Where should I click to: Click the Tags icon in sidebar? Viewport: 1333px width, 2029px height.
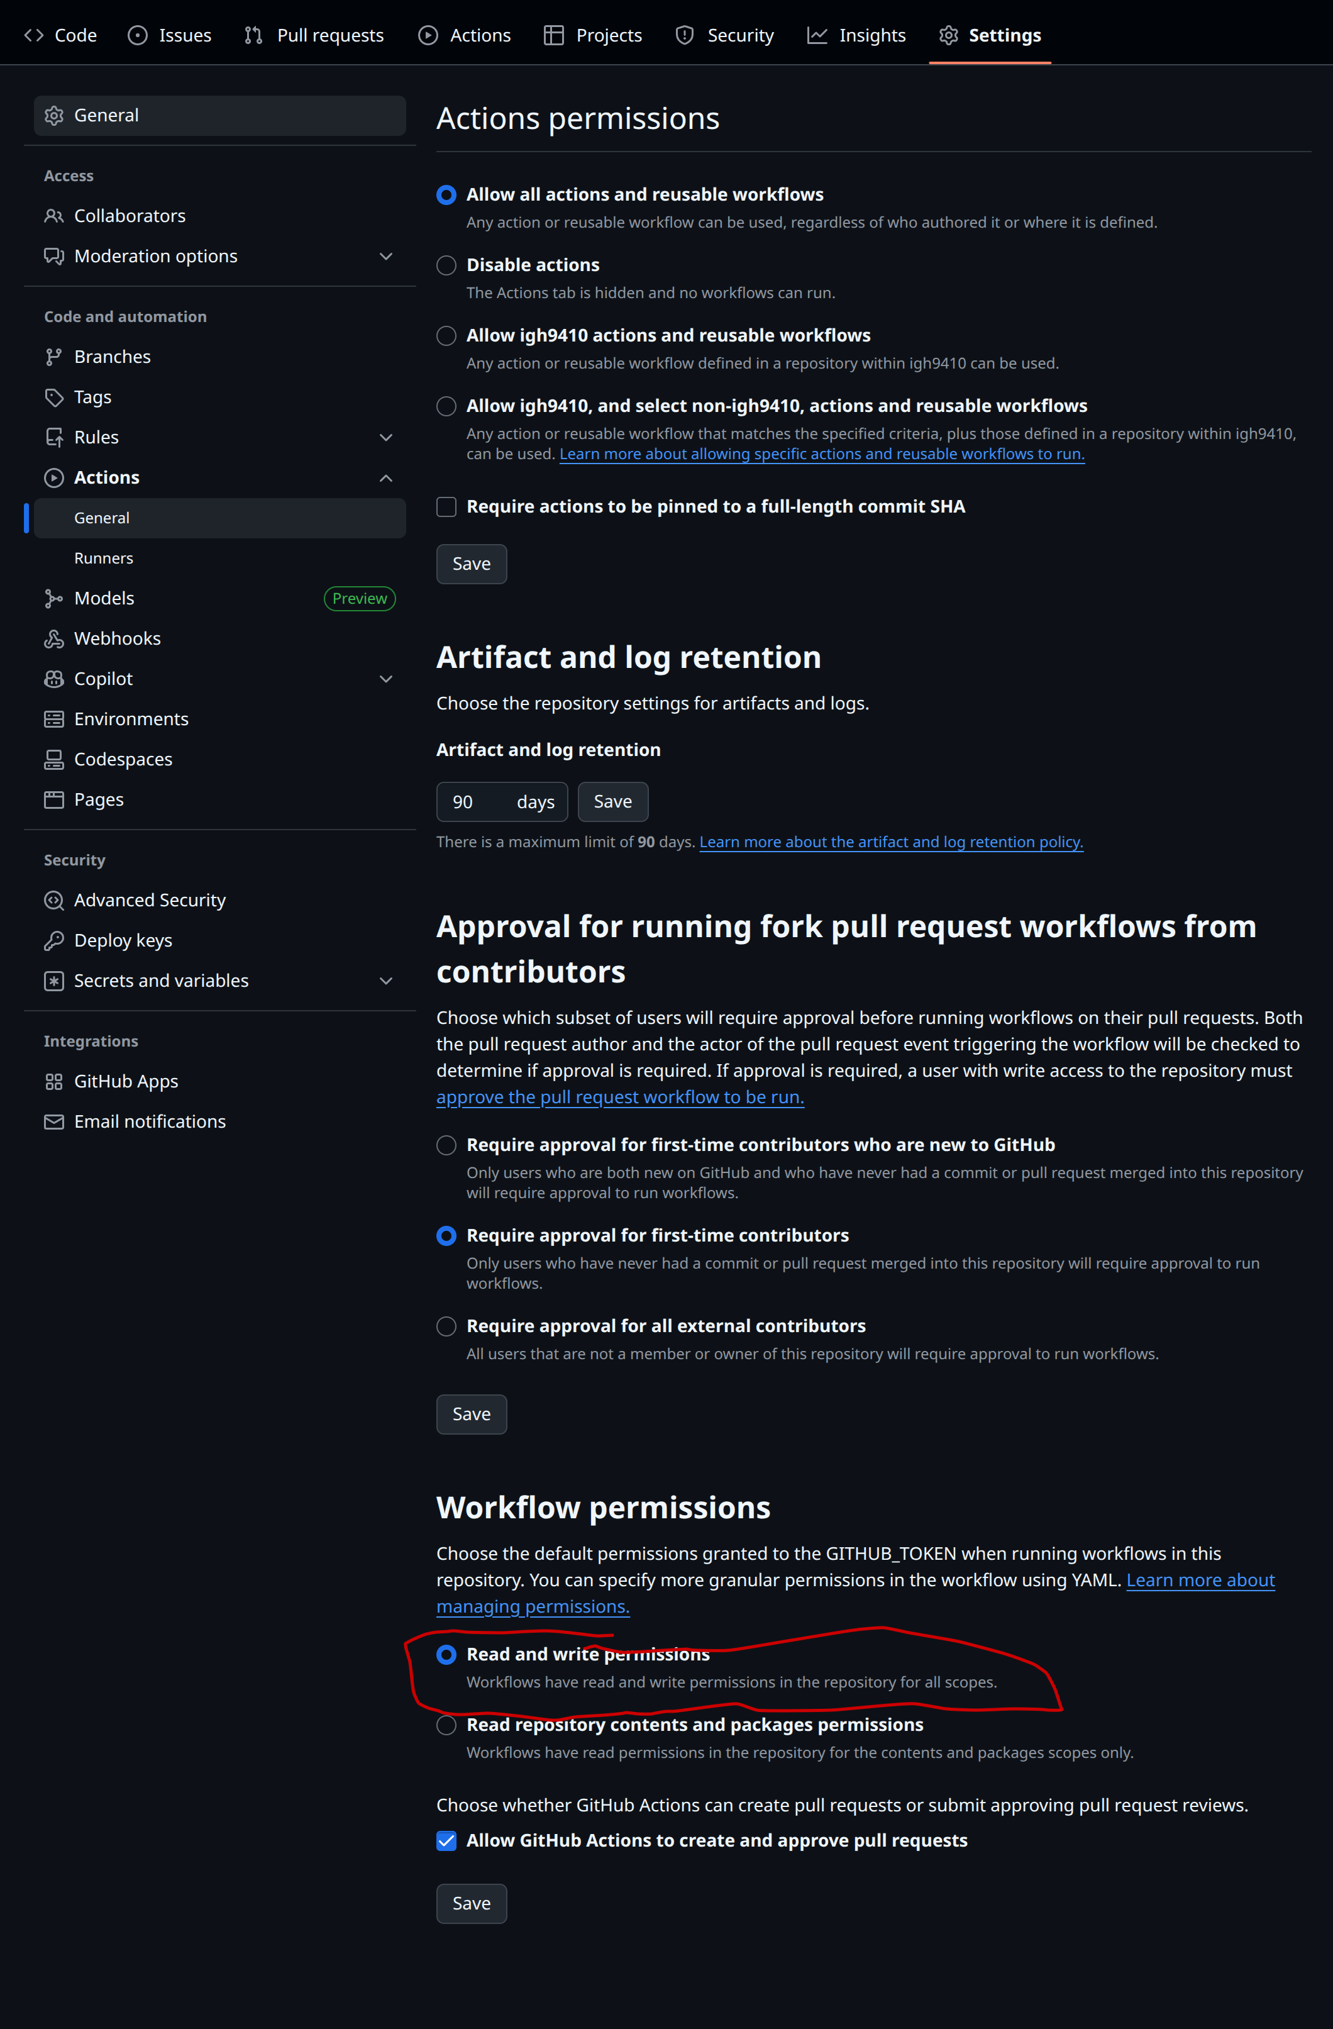click(x=53, y=397)
